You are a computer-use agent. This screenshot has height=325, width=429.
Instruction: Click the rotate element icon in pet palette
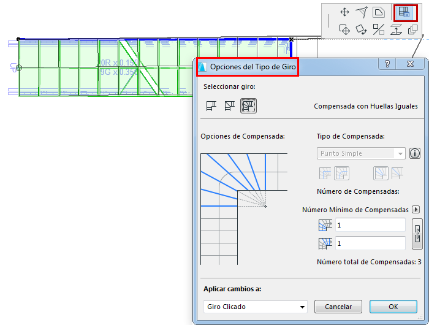tap(362, 29)
